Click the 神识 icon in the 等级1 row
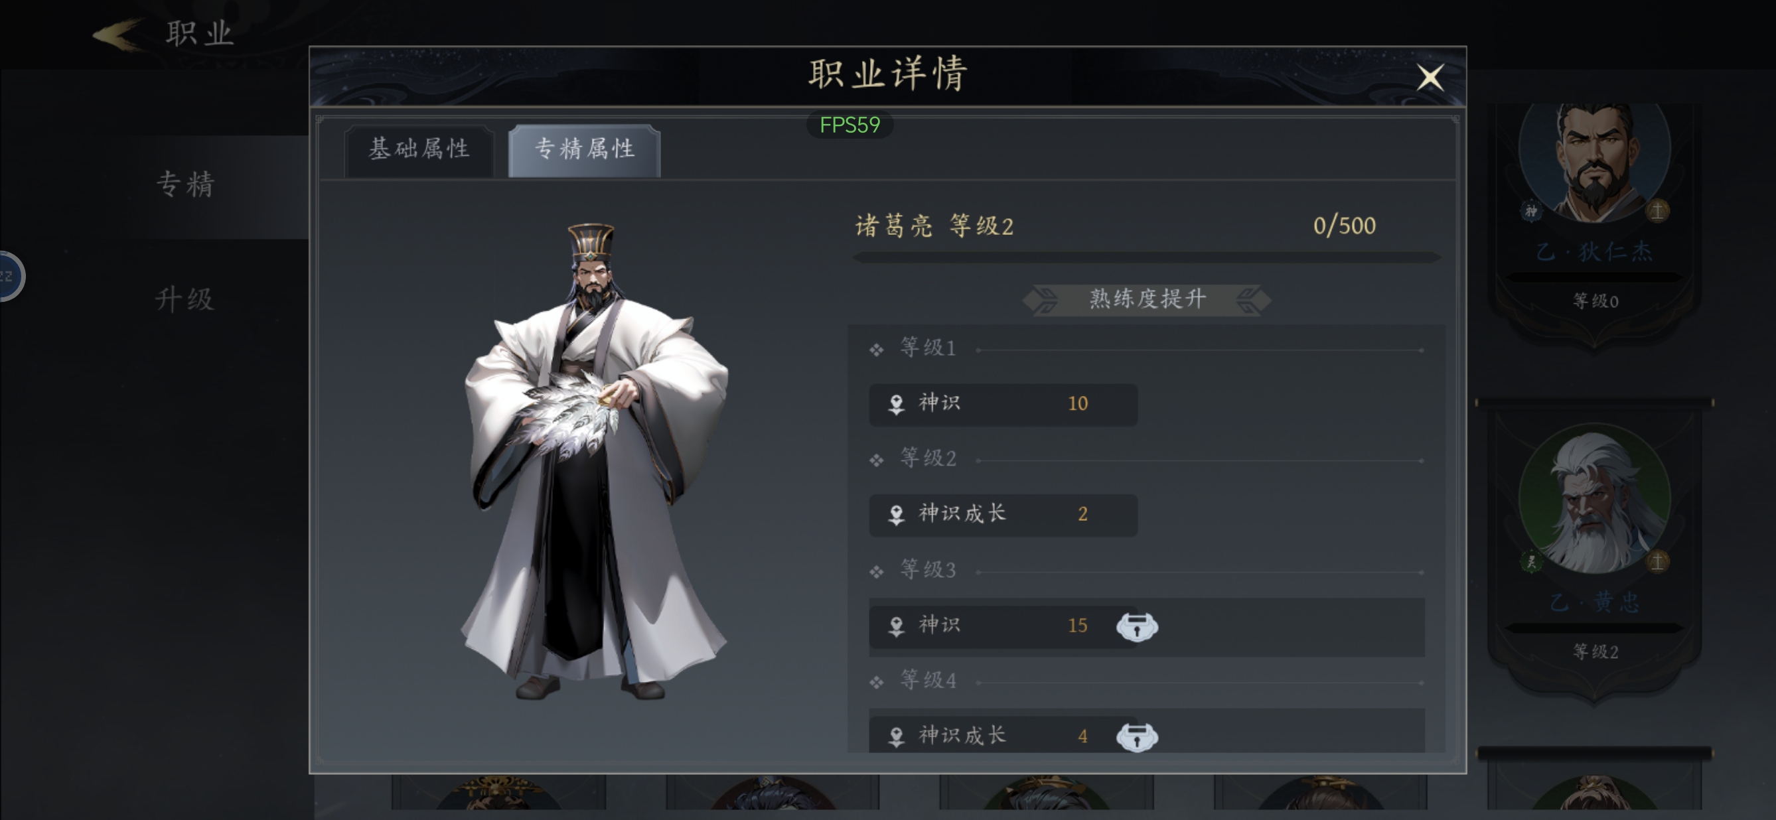 [x=896, y=404]
